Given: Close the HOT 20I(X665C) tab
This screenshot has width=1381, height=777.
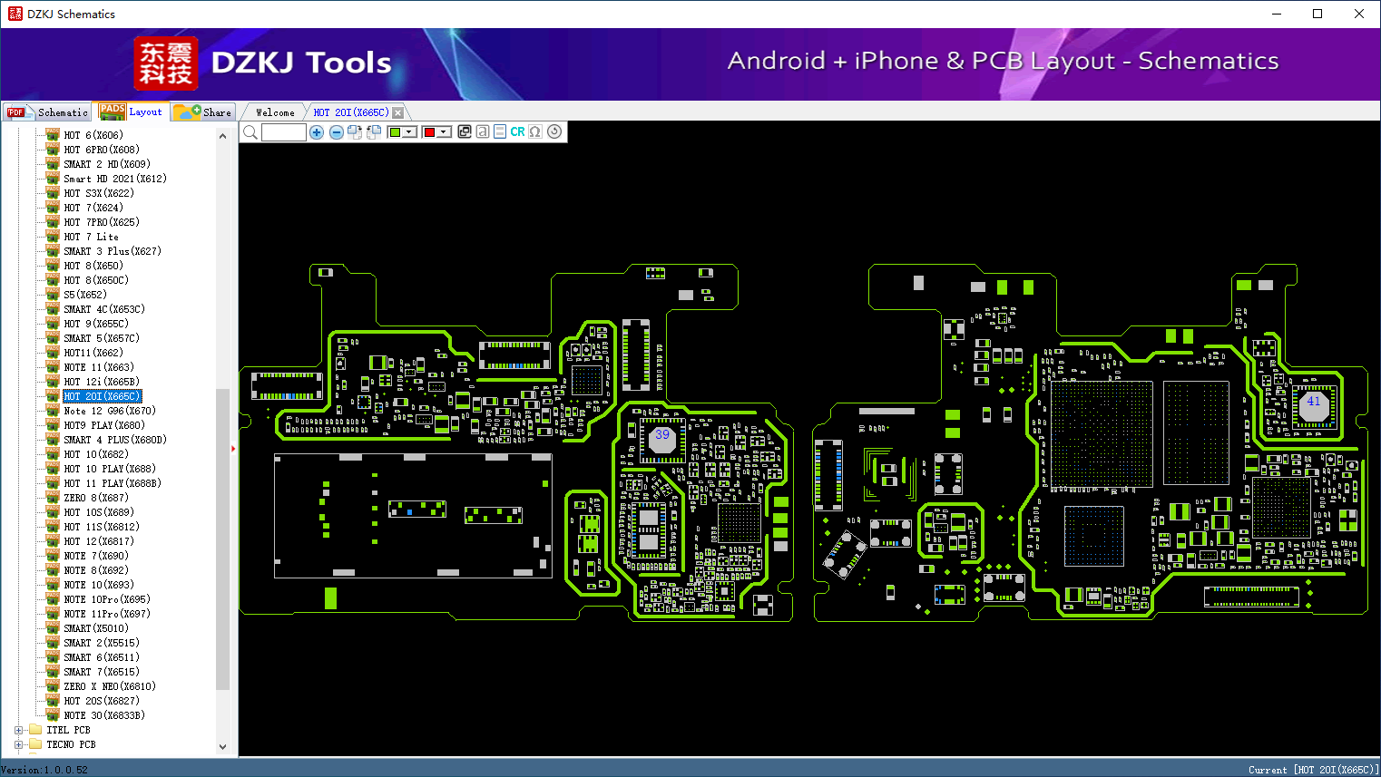Looking at the screenshot, I should click(397, 112).
